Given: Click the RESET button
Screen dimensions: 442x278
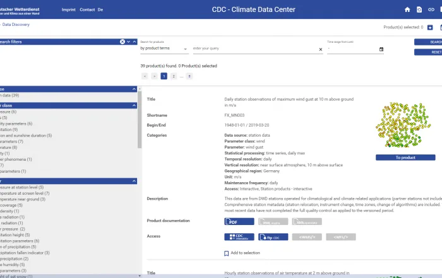Looking at the screenshot, I should click(x=428, y=52).
